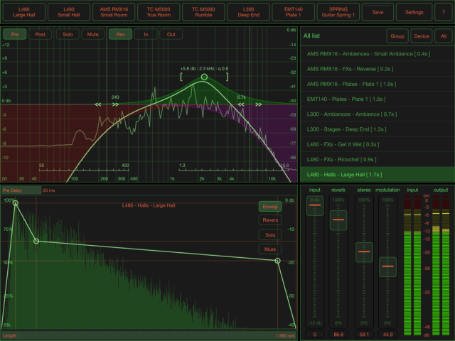
Task: Click the envelope point near 50% at the end
Action: tap(277, 261)
